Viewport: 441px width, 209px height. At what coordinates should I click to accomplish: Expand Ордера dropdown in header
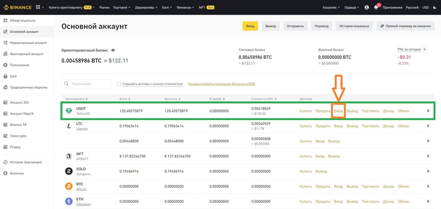[x=352, y=7]
